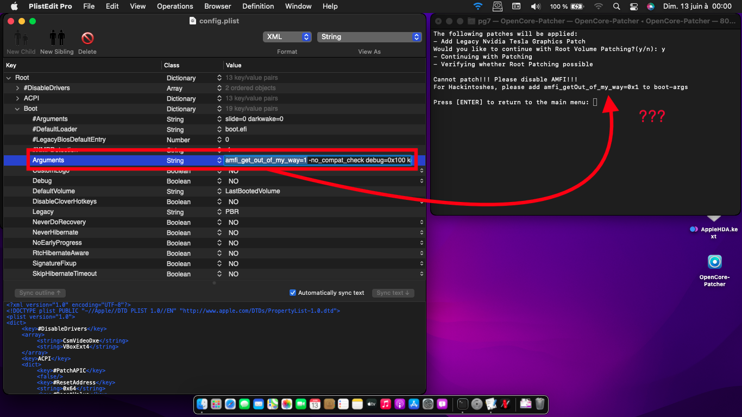Select the DefaultVolume row
The width and height of the screenshot is (742, 417).
point(214,191)
